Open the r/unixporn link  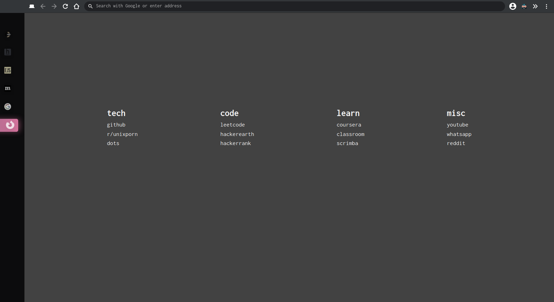122,134
